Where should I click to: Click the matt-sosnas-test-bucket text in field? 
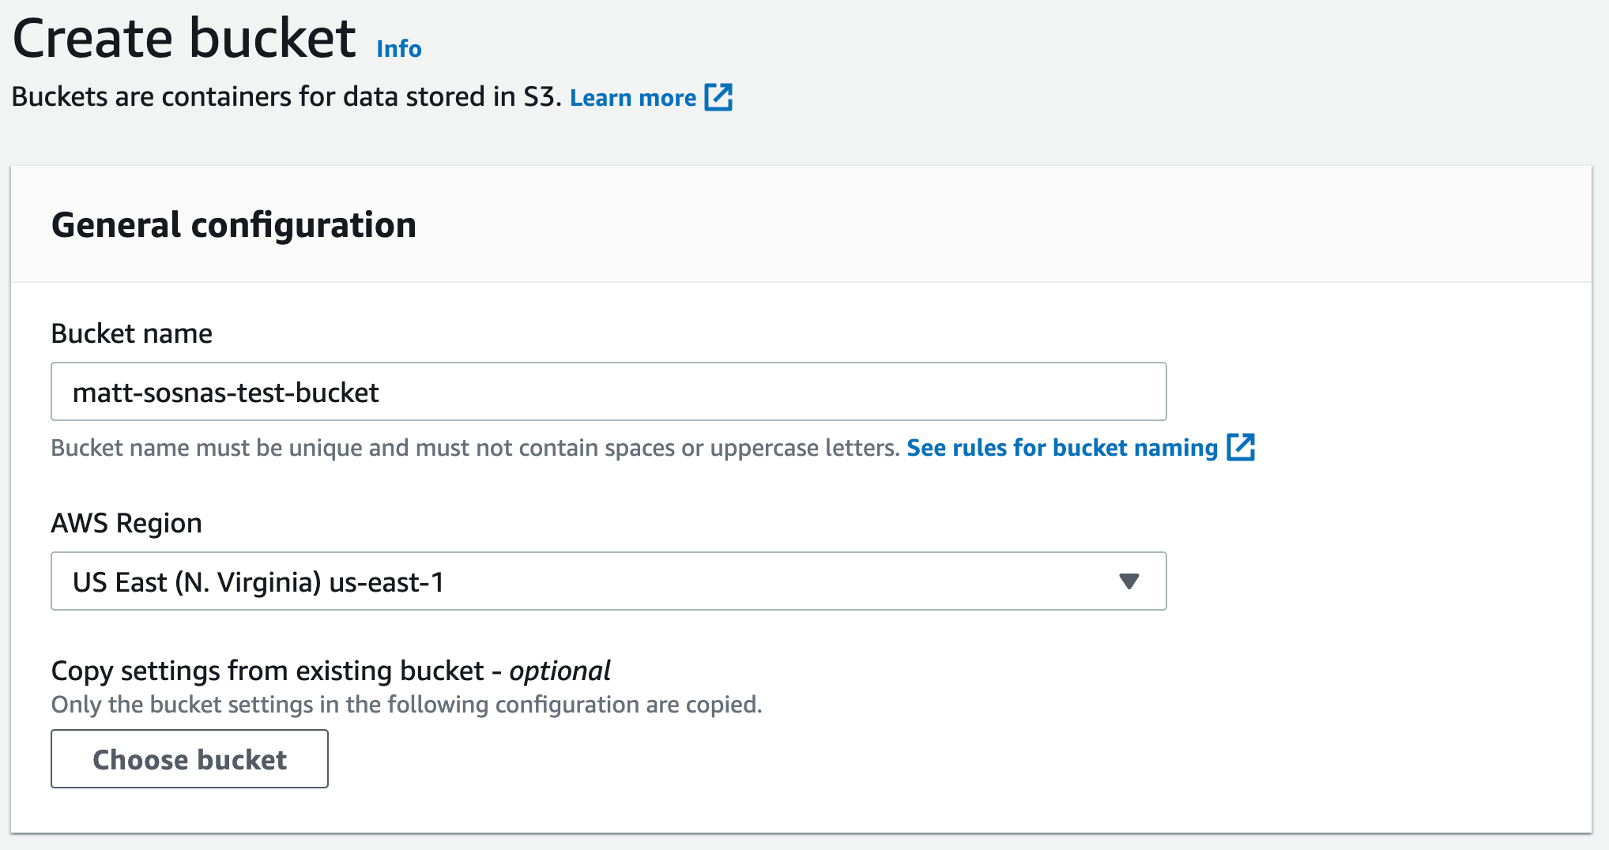click(x=226, y=393)
